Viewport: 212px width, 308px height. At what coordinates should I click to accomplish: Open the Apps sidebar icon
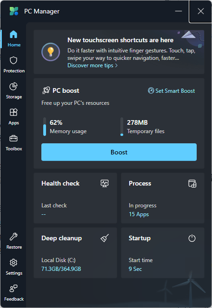13,112
